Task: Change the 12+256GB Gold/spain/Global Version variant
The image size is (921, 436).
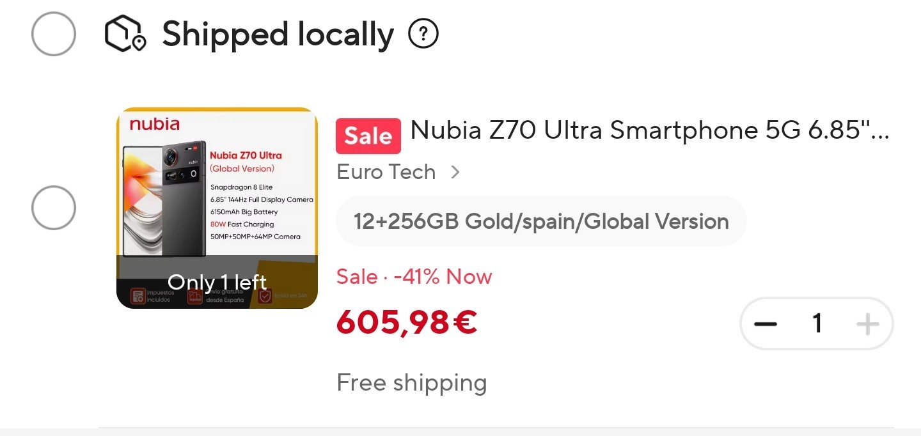Action: click(541, 221)
